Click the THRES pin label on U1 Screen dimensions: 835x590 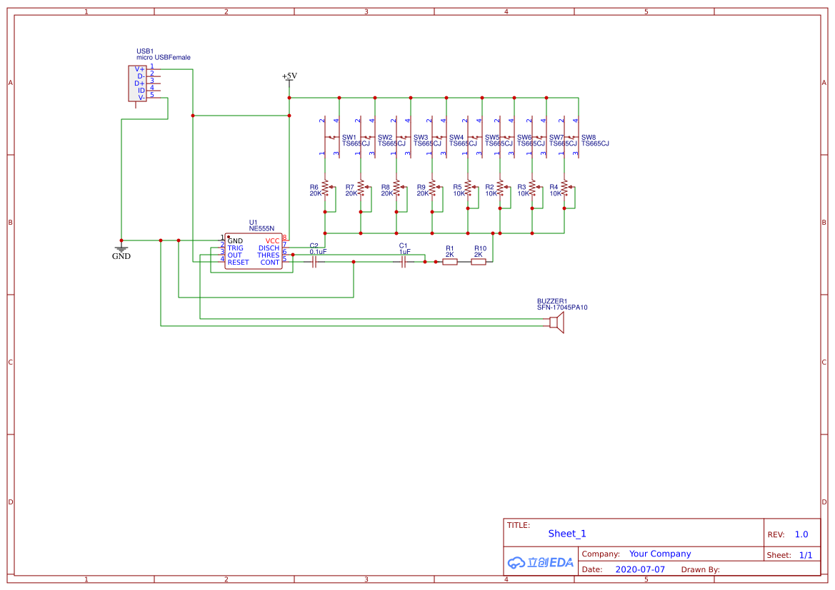[269, 255]
